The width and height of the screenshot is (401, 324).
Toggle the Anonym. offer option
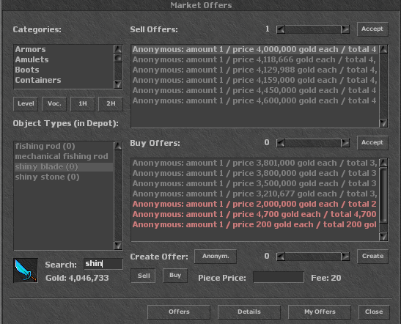click(x=216, y=257)
